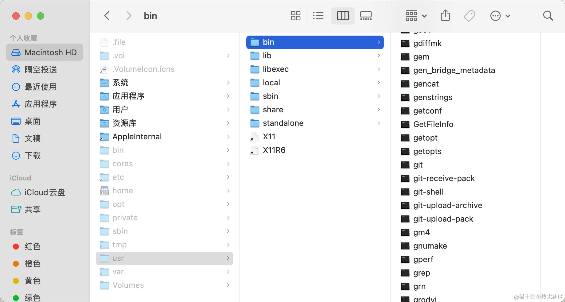This screenshot has height=302, width=565.
Task: Expand the cores folder chevron
Action: pos(228,164)
